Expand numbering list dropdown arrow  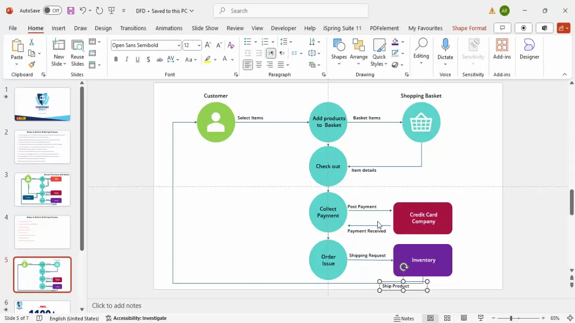pos(273,42)
